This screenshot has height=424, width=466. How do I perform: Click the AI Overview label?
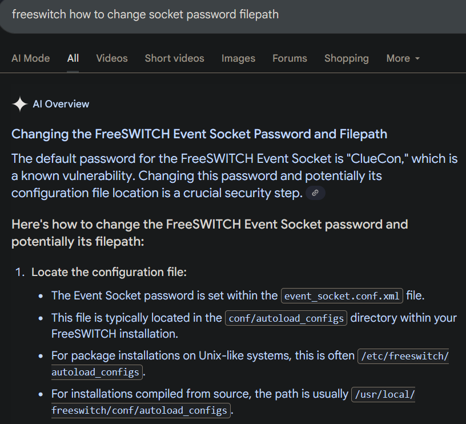[61, 104]
